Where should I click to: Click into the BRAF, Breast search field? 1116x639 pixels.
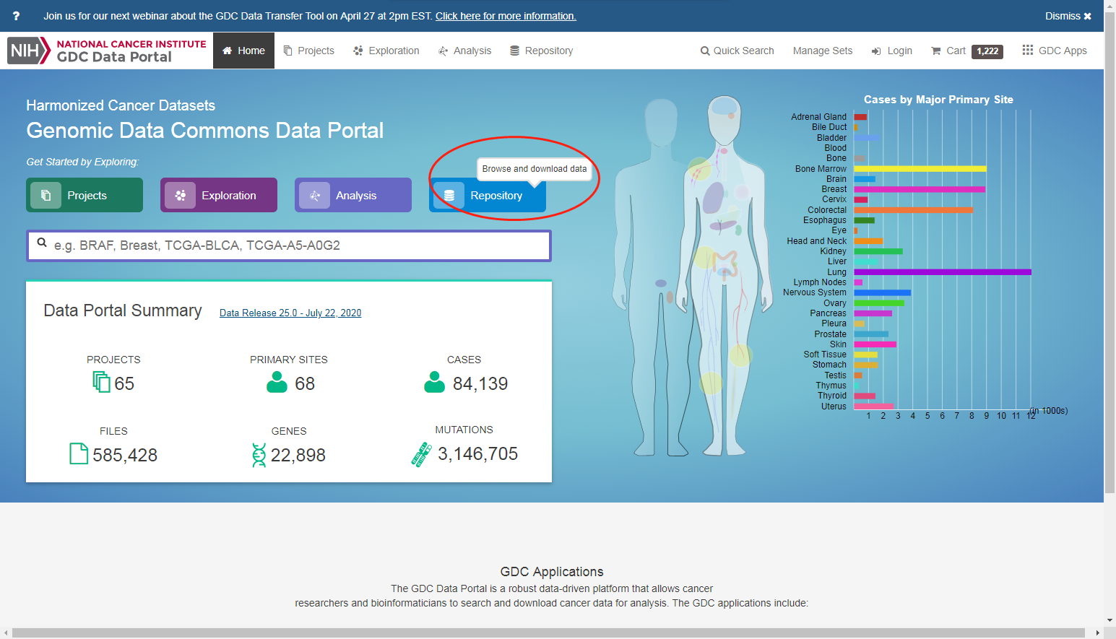click(x=289, y=245)
